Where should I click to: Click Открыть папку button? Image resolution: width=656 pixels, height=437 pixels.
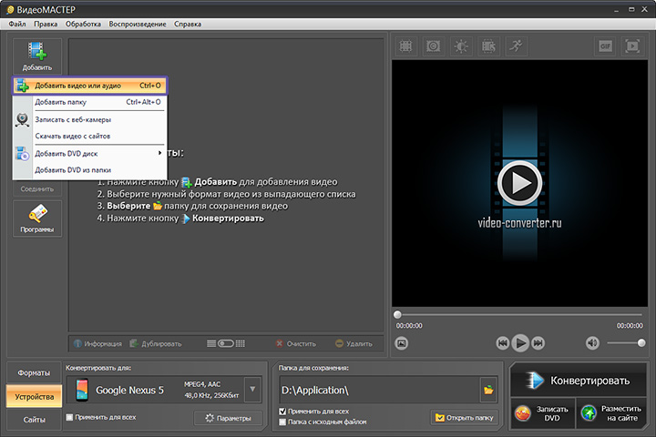click(465, 418)
